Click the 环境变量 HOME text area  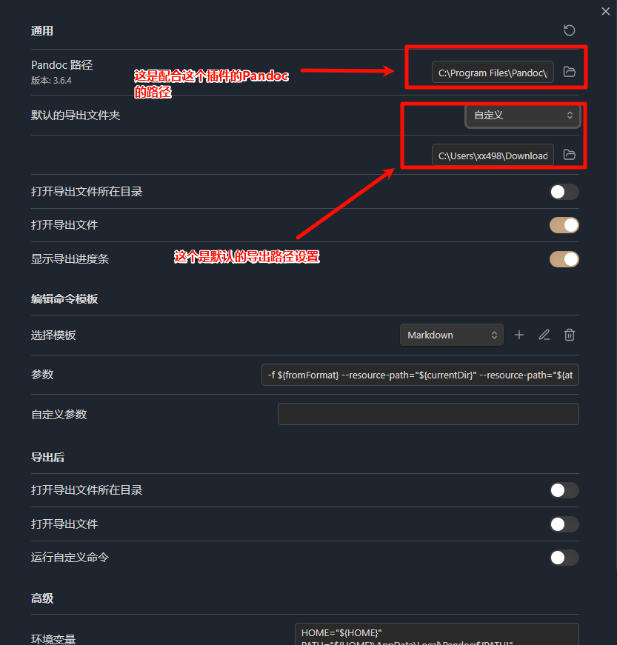[x=437, y=634]
